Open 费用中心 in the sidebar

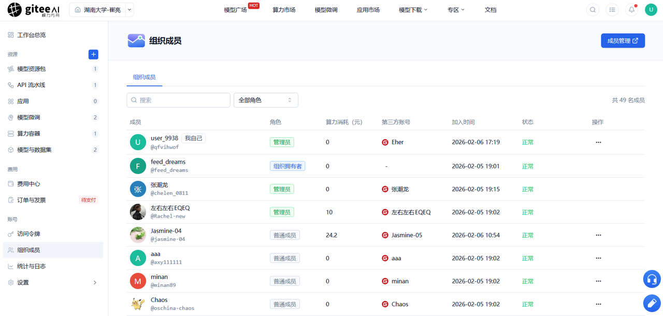[x=54, y=184]
